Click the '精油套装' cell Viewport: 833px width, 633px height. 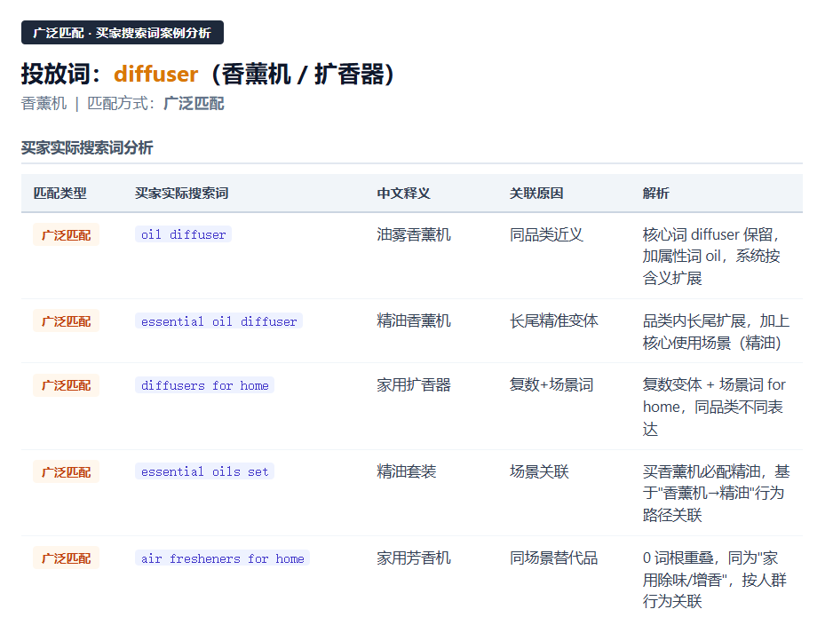407,471
